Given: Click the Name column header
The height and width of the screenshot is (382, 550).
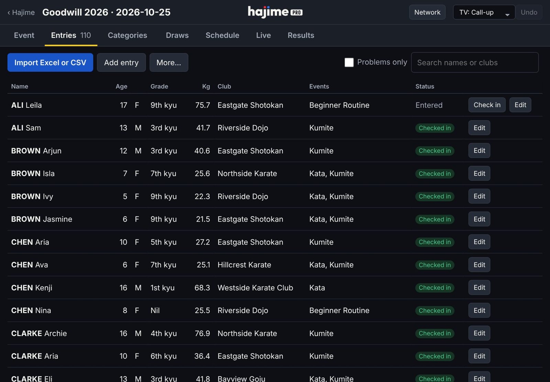Looking at the screenshot, I should (20, 87).
